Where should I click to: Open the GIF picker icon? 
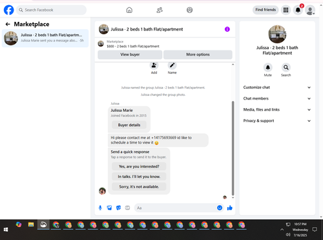tap(127, 208)
